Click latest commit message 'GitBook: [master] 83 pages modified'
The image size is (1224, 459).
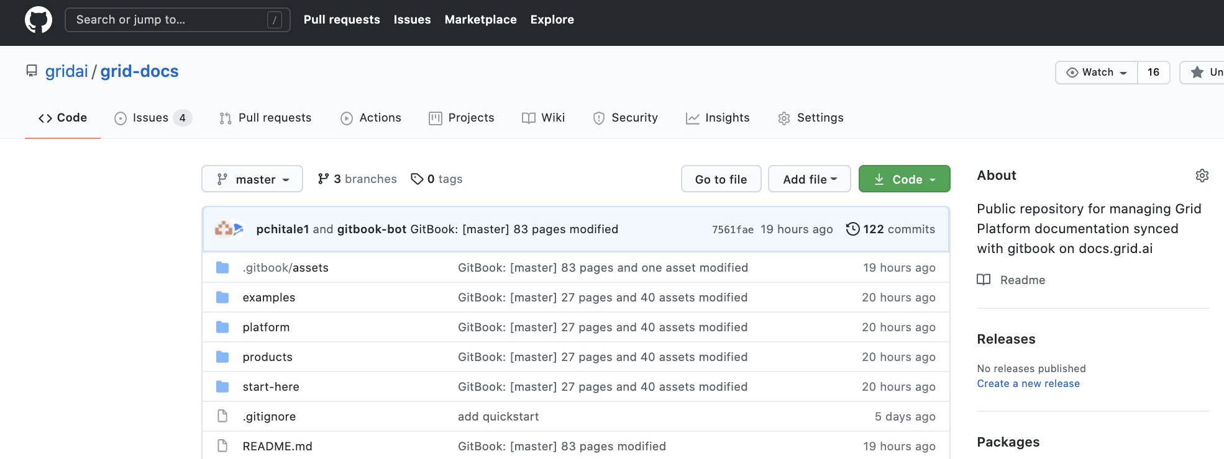pyautogui.click(x=514, y=229)
